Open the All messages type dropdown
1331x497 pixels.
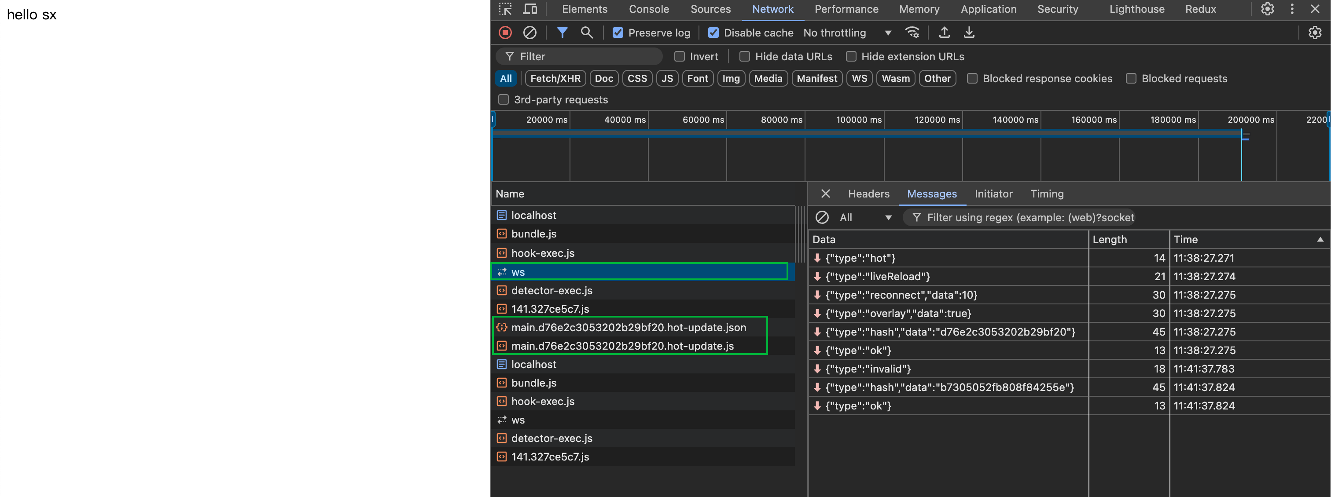coord(865,217)
